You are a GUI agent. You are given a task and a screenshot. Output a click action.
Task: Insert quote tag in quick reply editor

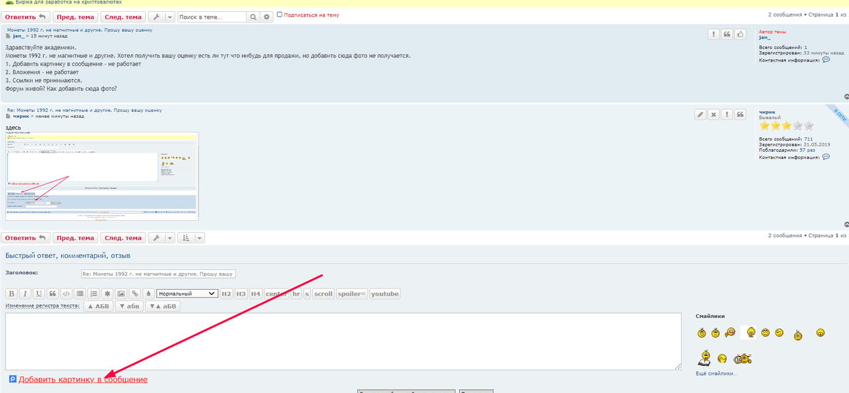(52, 294)
